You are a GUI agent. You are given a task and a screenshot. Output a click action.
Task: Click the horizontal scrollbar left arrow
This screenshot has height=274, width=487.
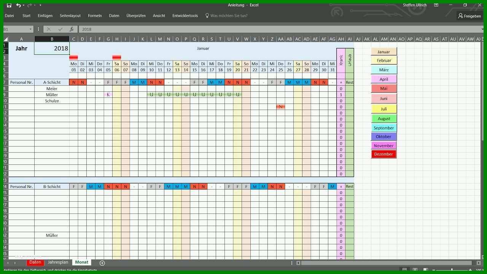coord(298,263)
